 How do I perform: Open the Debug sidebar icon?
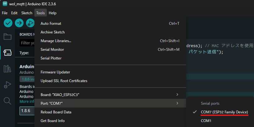pyautogui.click(x=7, y=85)
